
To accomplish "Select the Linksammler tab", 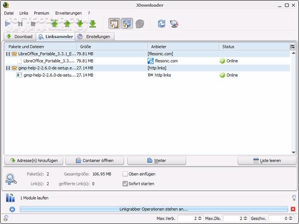I will tap(56, 37).
